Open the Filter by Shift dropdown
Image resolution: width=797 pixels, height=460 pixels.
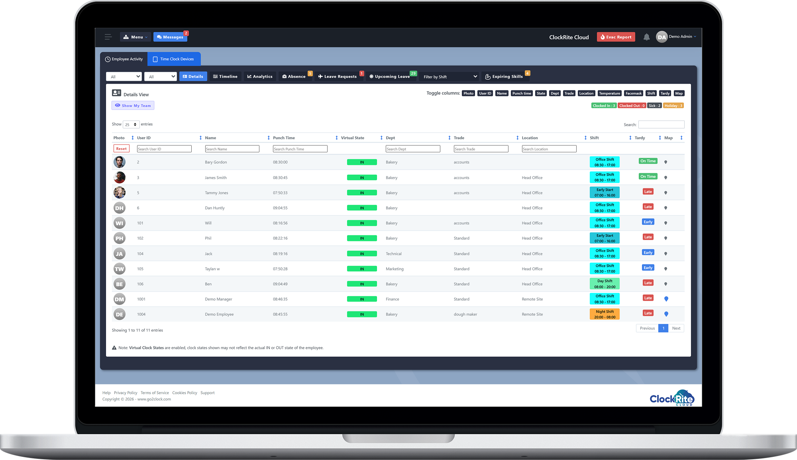(x=450, y=76)
